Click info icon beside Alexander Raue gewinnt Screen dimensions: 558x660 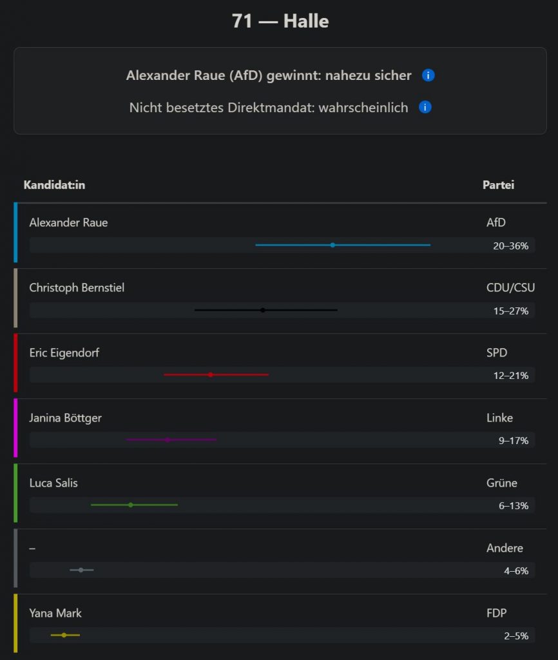[428, 75]
